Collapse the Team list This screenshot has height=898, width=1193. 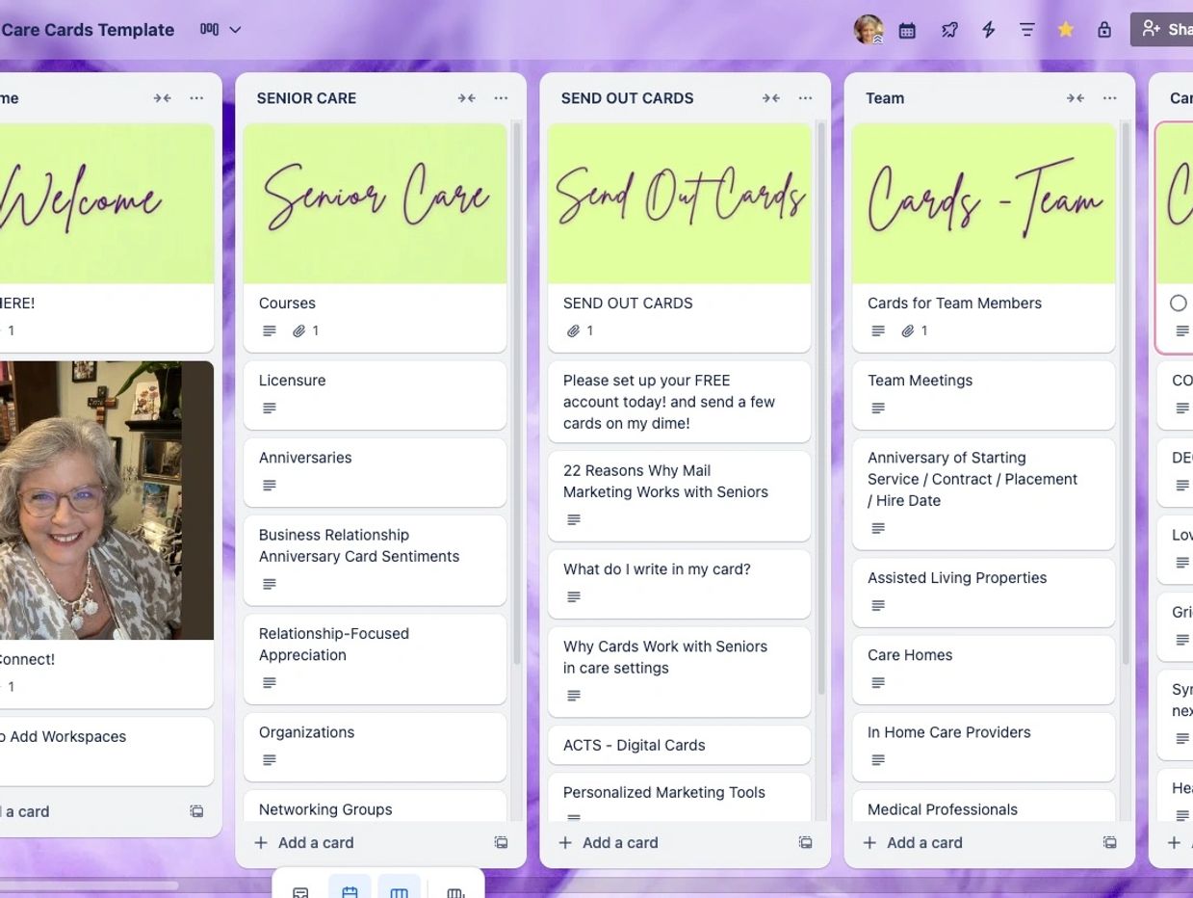click(1075, 98)
